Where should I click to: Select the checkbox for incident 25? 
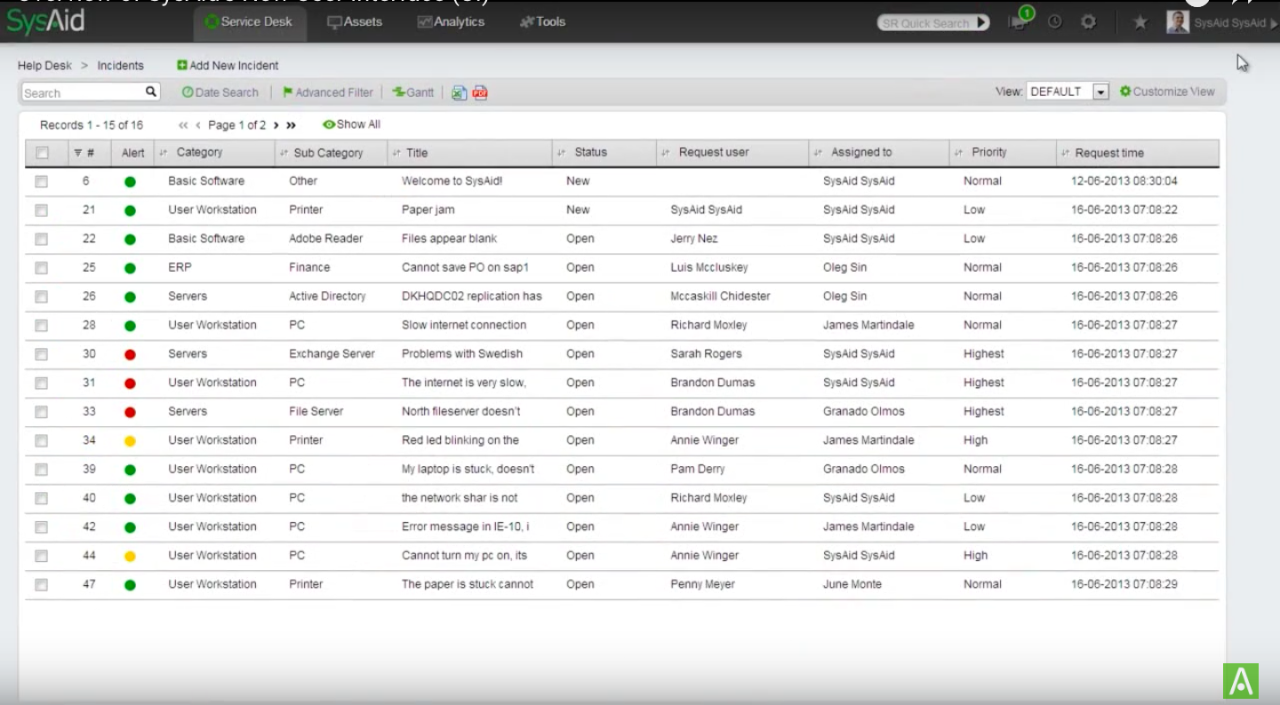[x=41, y=267]
